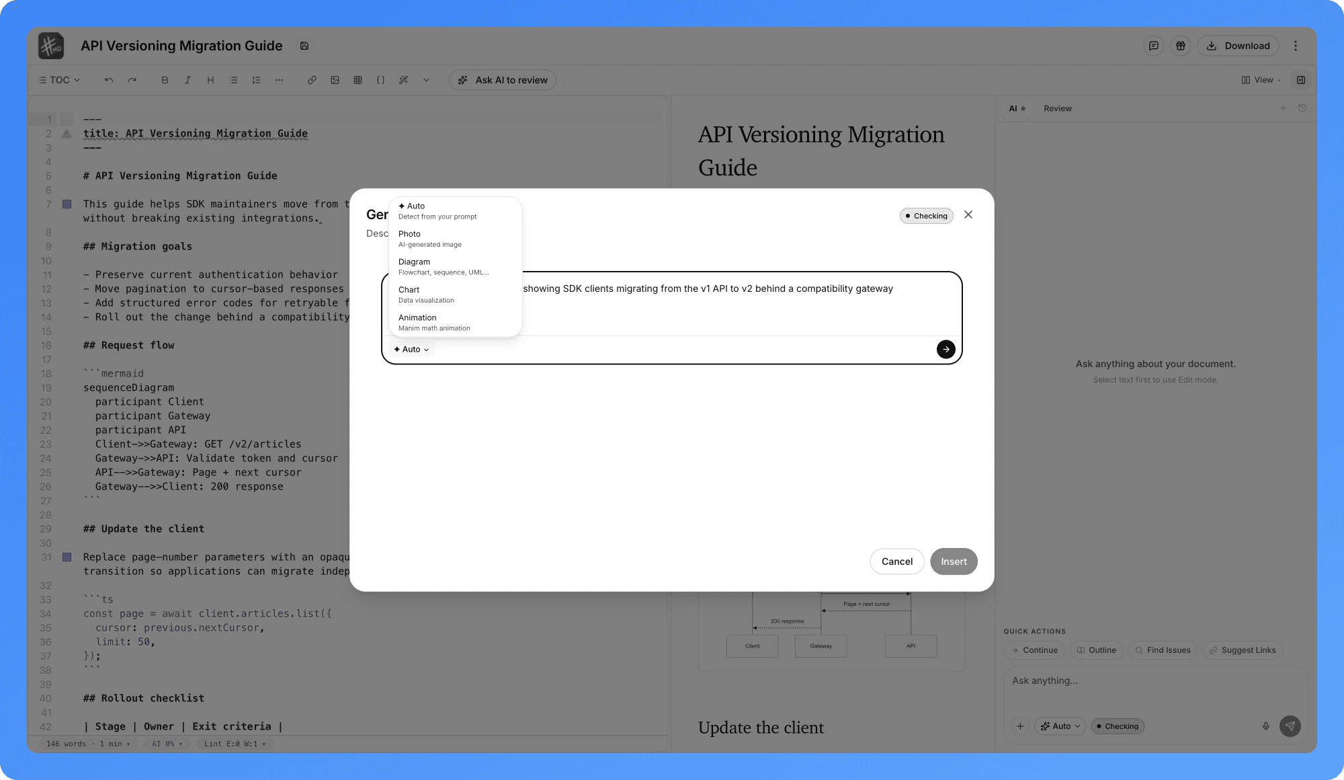Click the Checking badge in AI chat
Viewport: 1344px width, 780px height.
pyautogui.click(x=1118, y=726)
